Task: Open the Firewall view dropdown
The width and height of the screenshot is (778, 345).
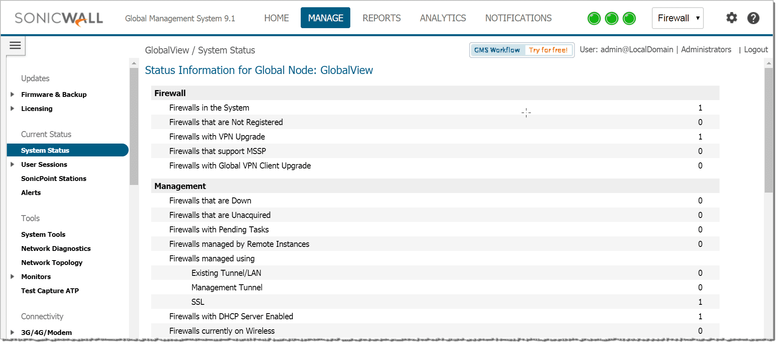Action: tap(678, 18)
